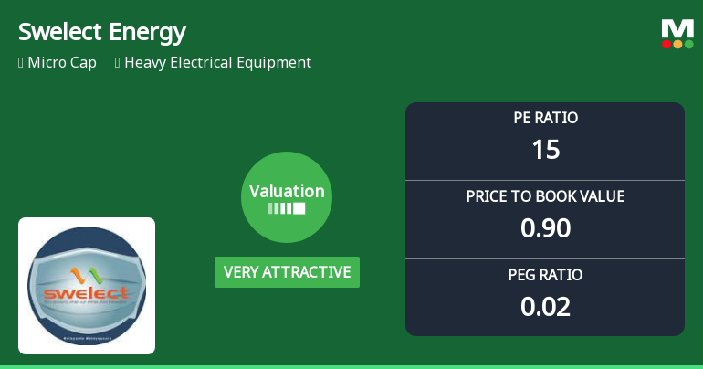
Task: Click the Swelect Energy title
Action: click(x=102, y=33)
